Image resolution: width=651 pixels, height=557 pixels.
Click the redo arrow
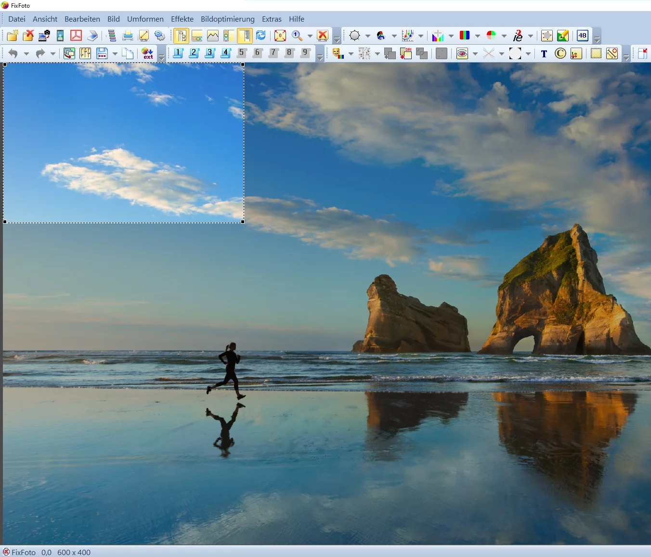[40, 53]
